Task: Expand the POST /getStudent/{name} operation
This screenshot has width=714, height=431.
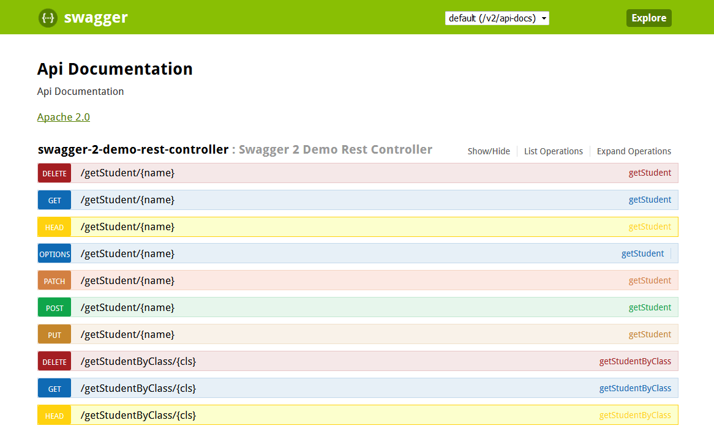Action: click(x=126, y=307)
